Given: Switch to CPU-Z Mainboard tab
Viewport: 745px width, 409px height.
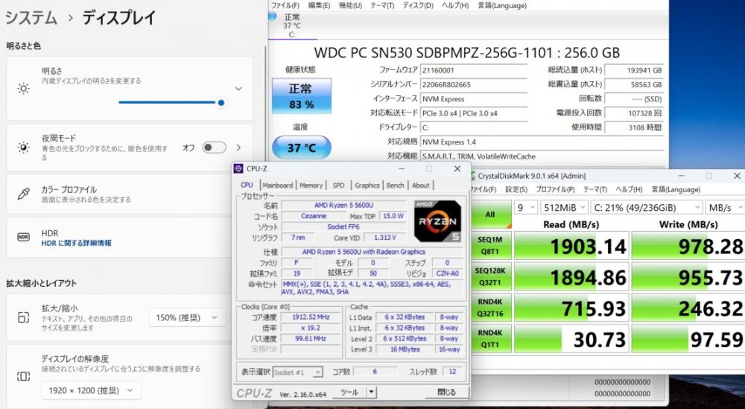Looking at the screenshot, I should point(277,186).
